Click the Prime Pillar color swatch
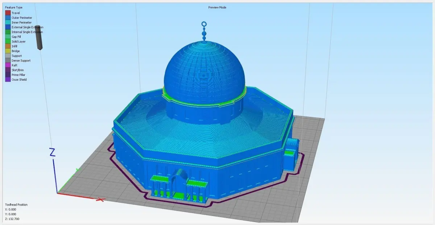Image resolution: width=435 pixels, height=225 pixels. click(x=8, y=75)
